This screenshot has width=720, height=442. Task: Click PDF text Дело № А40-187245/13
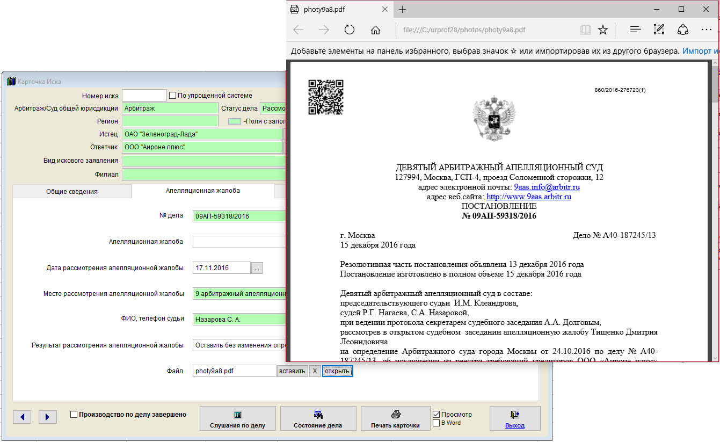615,235
